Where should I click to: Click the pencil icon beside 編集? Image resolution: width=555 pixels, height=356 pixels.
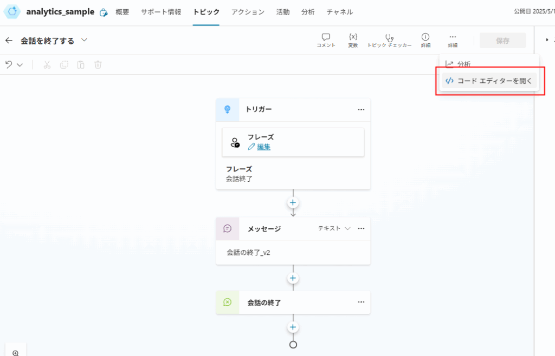[x=251, y=147]
